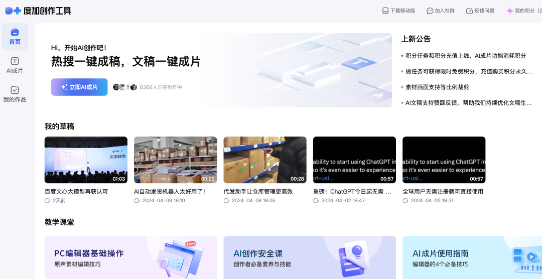Click the 01:03 duration badge
The image size is (542, 279).
pos(118,179)
